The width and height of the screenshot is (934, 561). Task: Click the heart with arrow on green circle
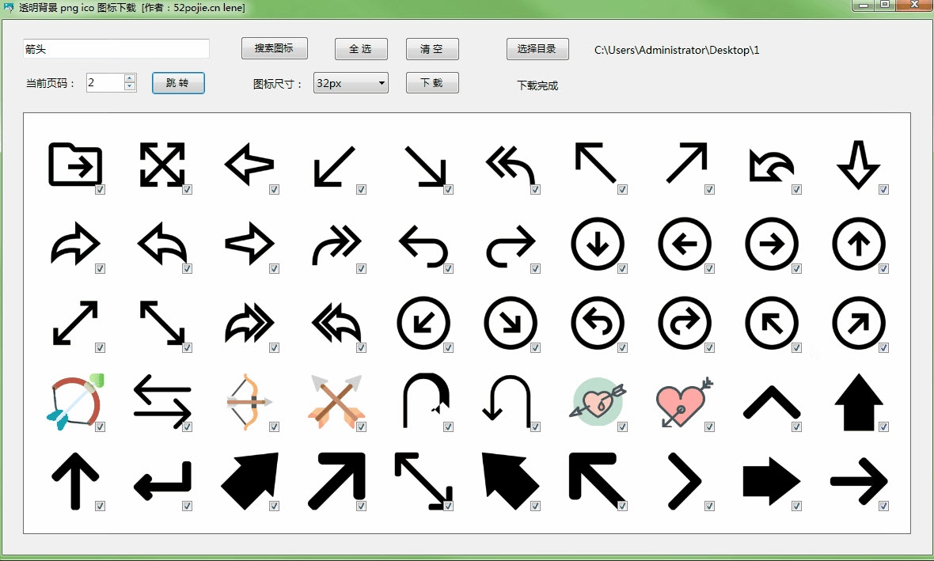click(598, 401)
